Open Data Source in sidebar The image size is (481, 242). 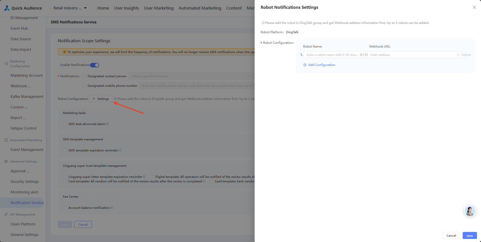[21, 39]
